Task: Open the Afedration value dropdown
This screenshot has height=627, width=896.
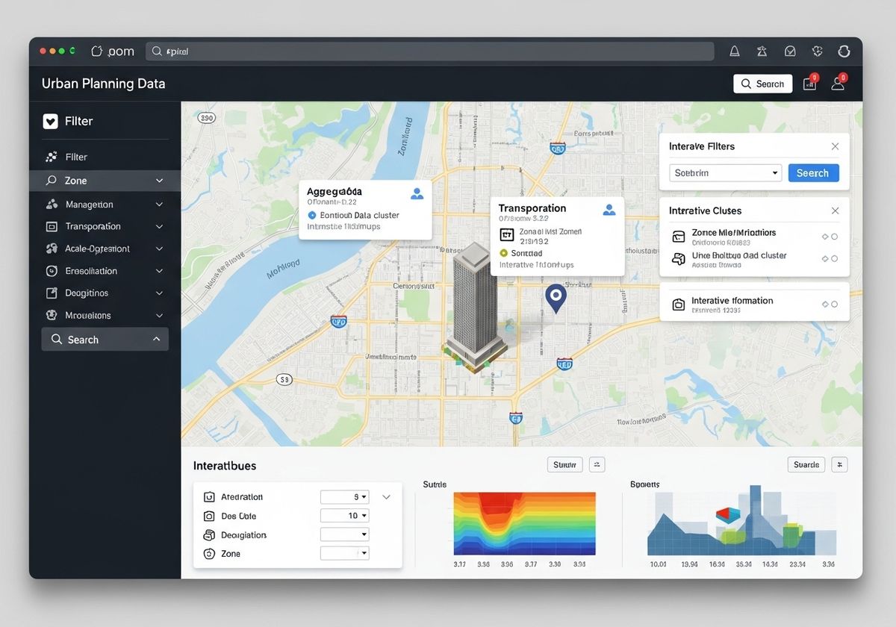Action: [x=344, y=497]
